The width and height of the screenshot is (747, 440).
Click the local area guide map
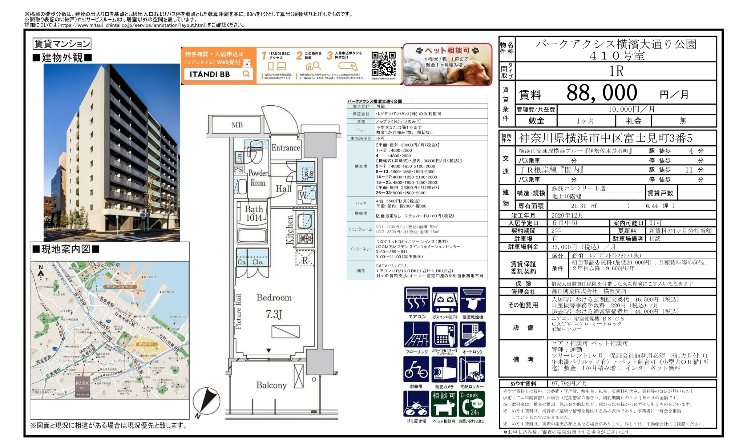click(x=110, y=330)
